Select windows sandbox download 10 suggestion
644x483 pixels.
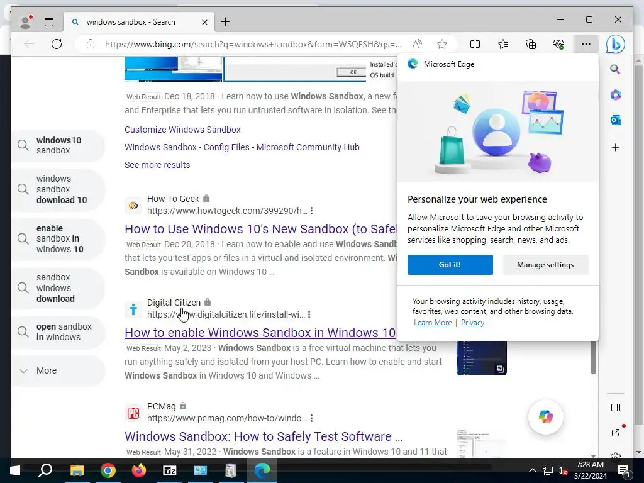[x=58, y=189]
